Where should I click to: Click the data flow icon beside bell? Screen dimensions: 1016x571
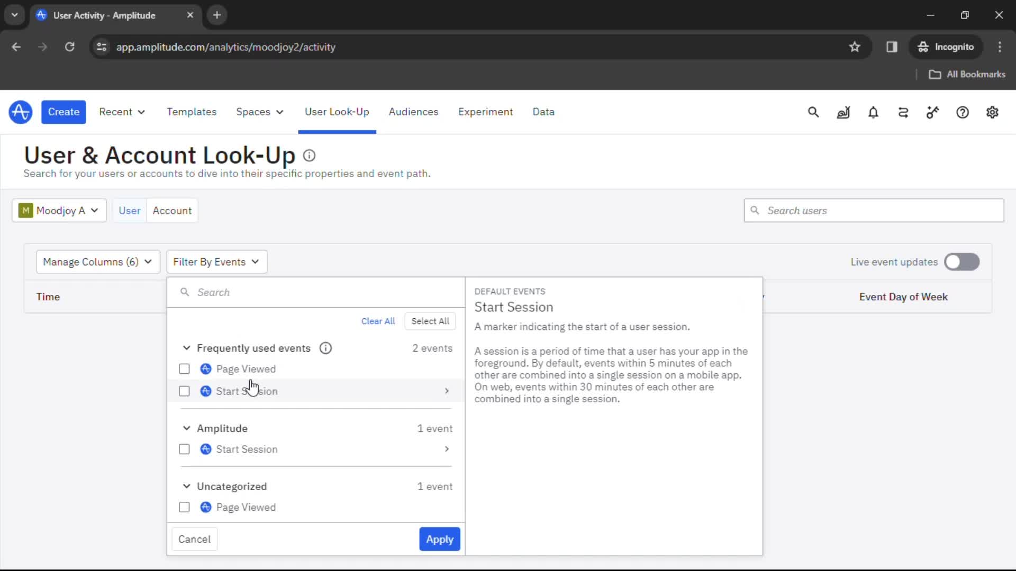903,112
